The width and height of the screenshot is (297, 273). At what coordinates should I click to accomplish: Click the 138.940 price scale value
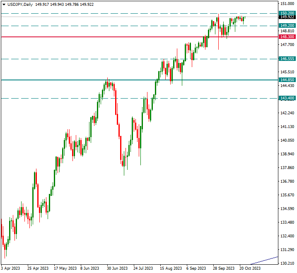click(287, 154)
